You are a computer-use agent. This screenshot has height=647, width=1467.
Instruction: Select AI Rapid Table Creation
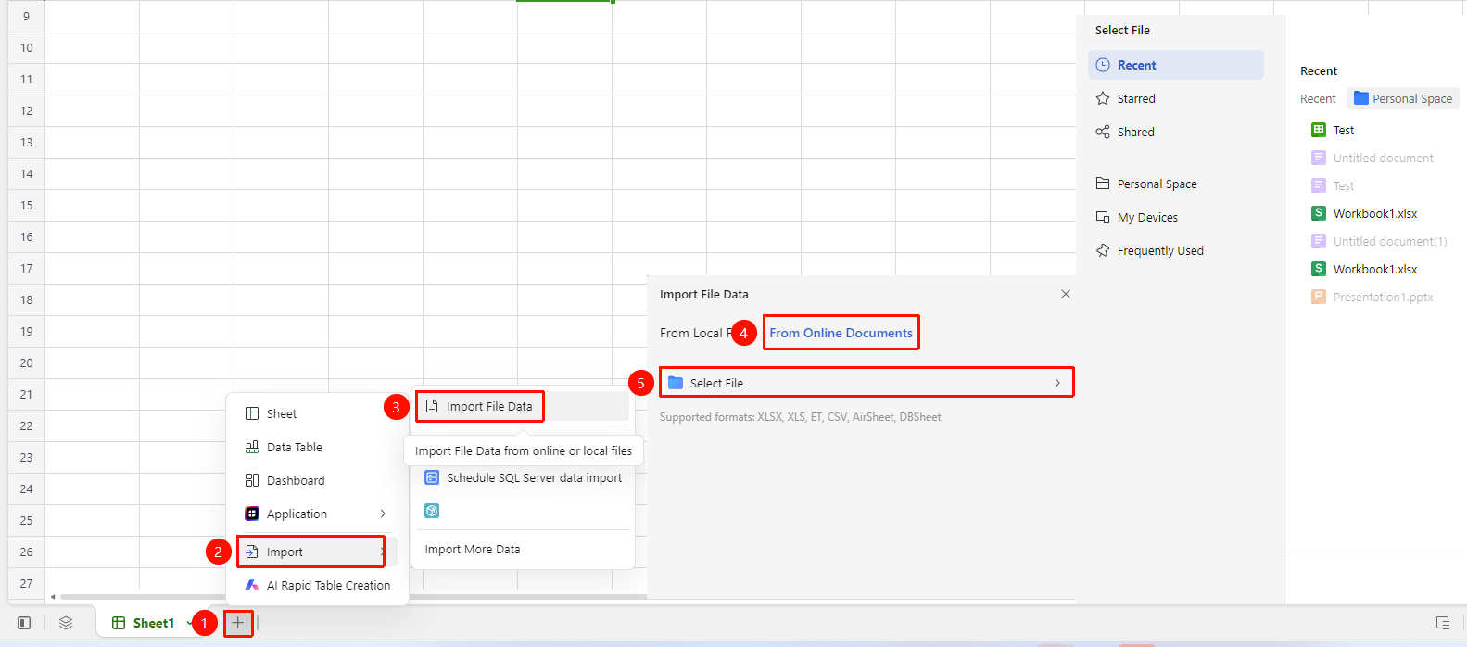(317, 585)
